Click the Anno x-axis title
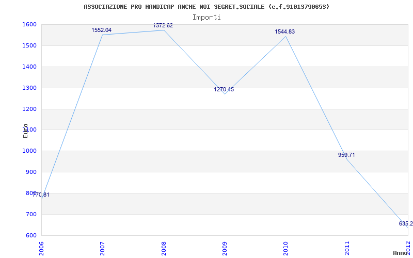 click(x=401, y=253)
